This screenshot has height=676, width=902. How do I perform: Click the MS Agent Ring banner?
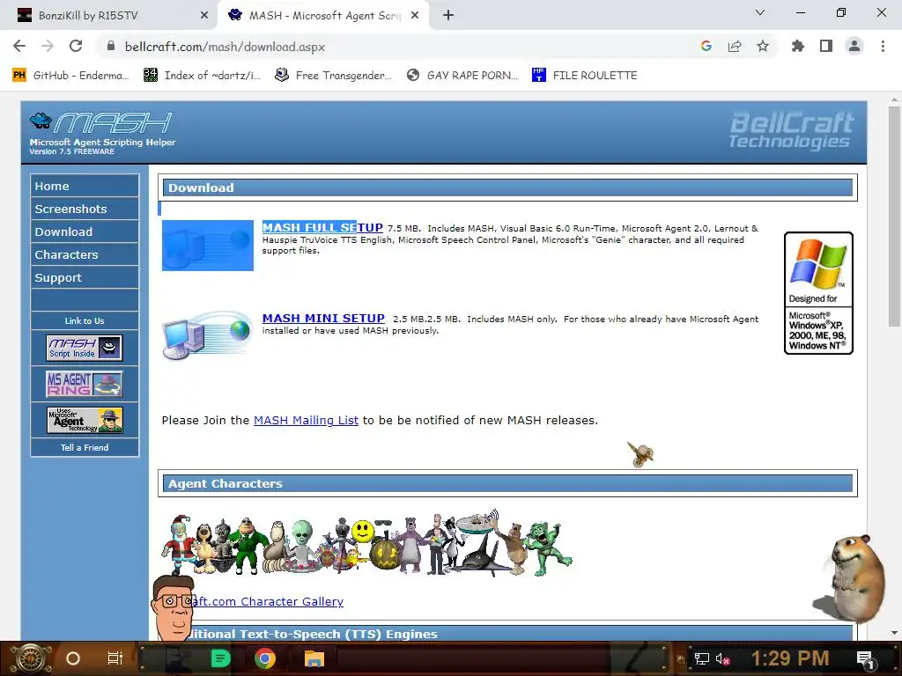pyautogui.click(x=85, y=384)
